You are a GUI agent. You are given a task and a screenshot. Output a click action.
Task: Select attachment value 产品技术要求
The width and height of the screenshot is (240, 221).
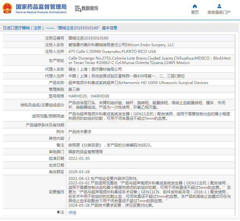pyautogui.click(x=80, y=132)
